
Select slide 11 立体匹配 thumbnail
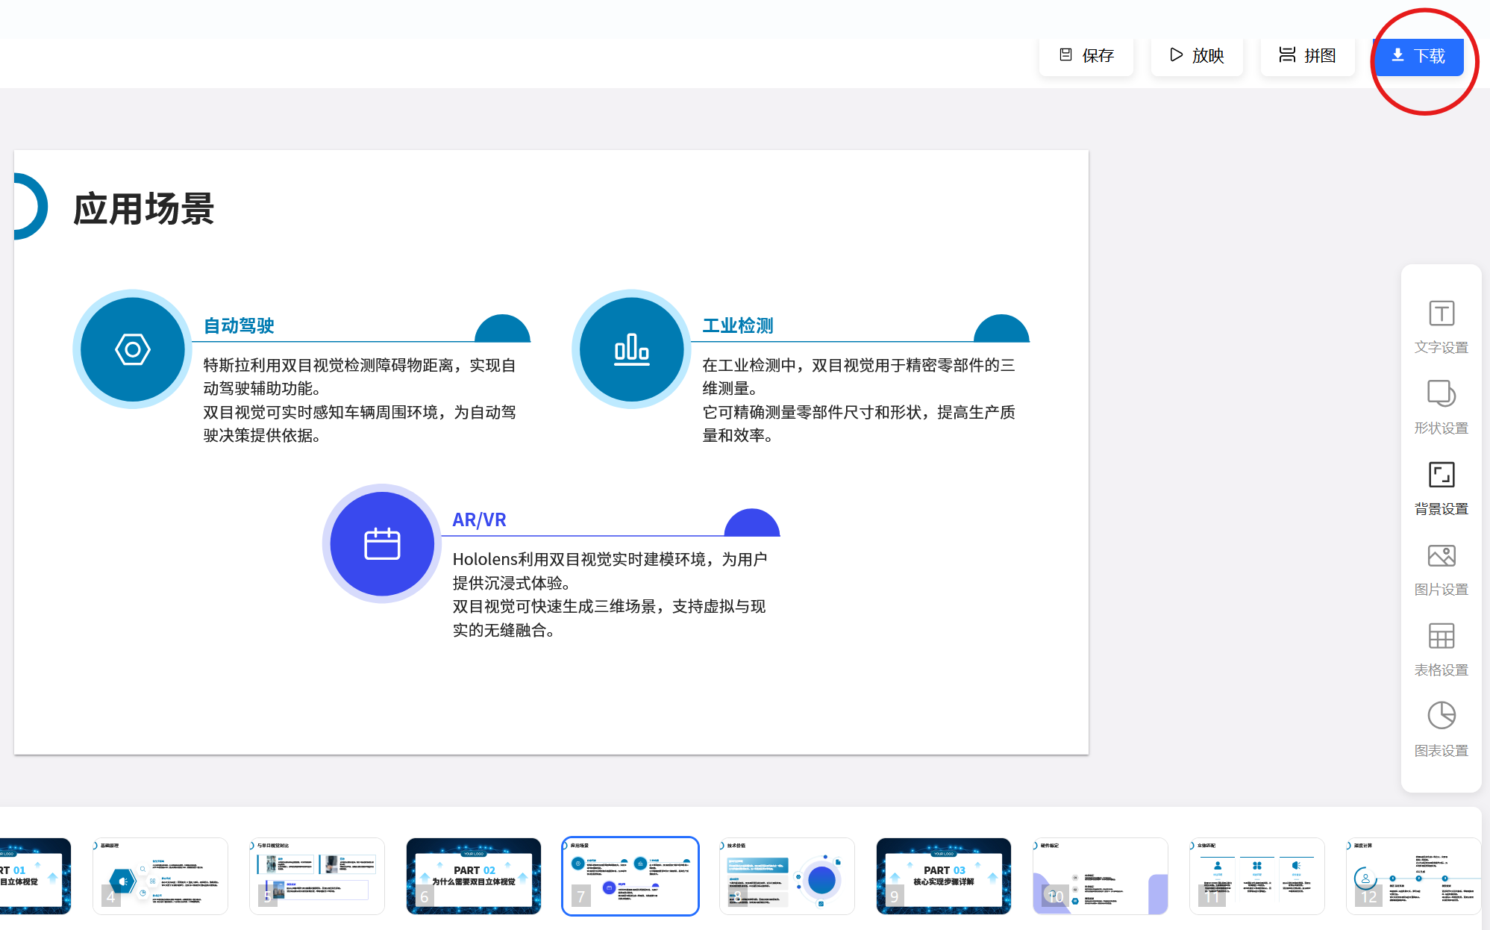click(x=1256, y=876)
